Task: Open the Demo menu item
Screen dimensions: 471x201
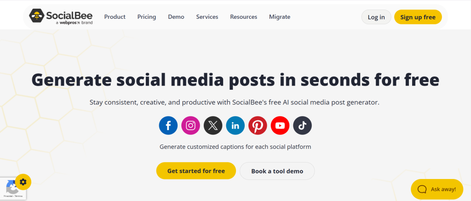Action: pos(176,17)
